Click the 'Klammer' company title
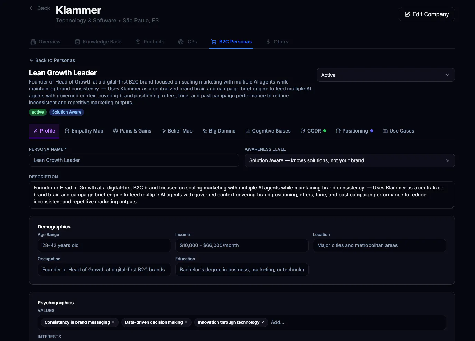 pos(78,10)
